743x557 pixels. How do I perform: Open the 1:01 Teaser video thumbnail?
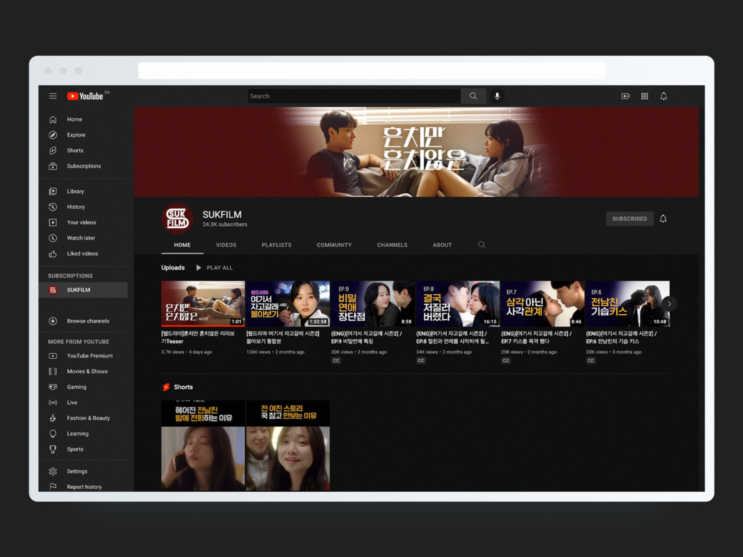(203, 304)
